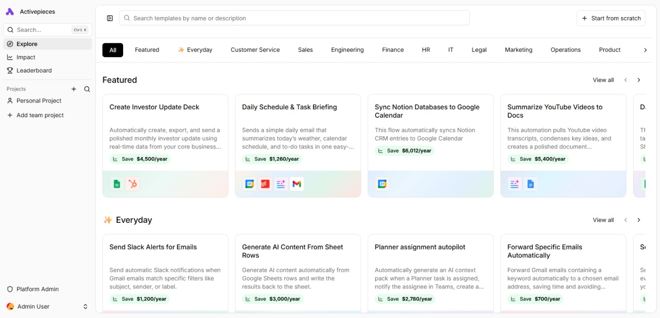Viewport: 660px width, 318px height.
Task: Go to next Featured templates page
Action: [x=639, y=80]
